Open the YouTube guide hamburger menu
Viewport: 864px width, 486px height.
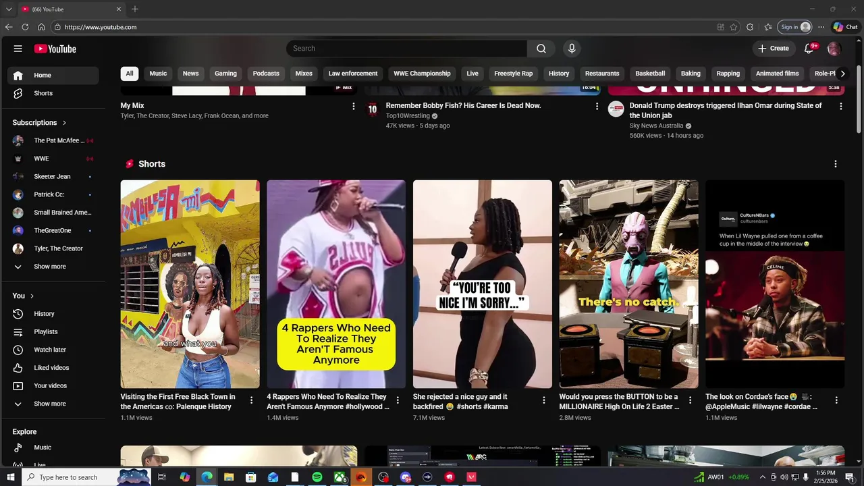pyautogui.click(x=18, y=49)
